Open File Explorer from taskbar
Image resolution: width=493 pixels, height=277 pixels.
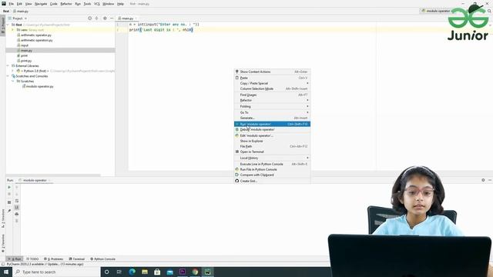(145, 272)
